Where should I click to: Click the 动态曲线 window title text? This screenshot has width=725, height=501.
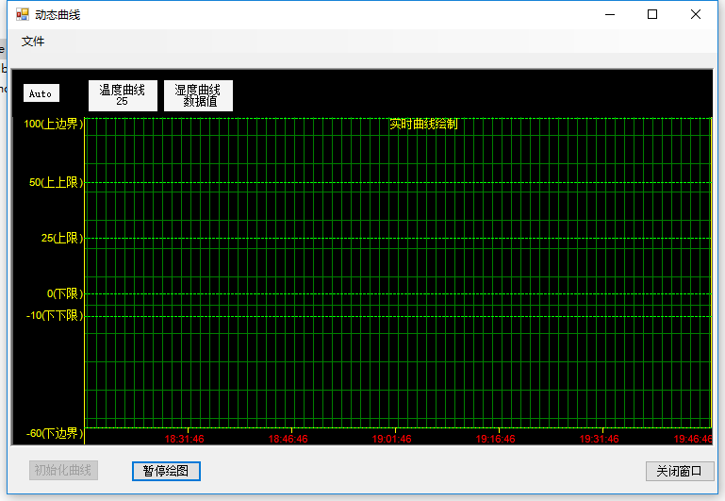tap(58, 15)
